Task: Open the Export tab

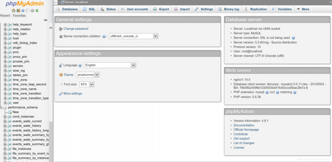Action: (x=161, y=9)
